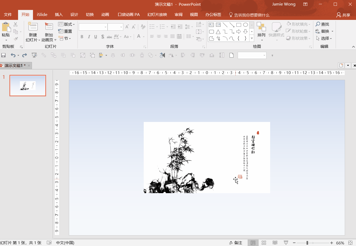The image size is (356, 246).
Task: Switch to the Animations (动画) tab
Action: pyautogui.click(x=105, y=15)
